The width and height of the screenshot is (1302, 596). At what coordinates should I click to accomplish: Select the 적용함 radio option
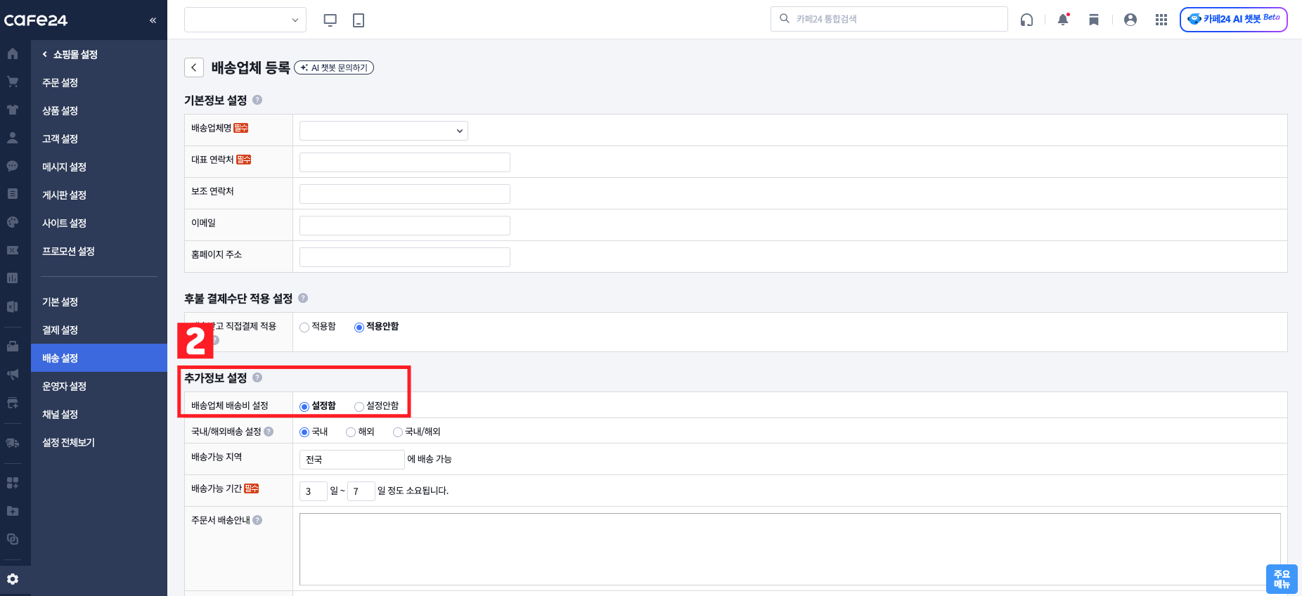pyautogui.click(x=304, y=327)
